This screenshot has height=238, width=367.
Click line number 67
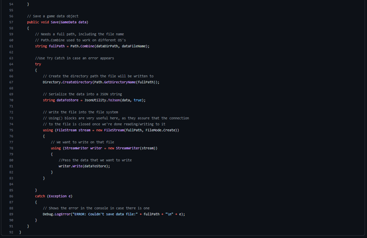coord(11,82)
